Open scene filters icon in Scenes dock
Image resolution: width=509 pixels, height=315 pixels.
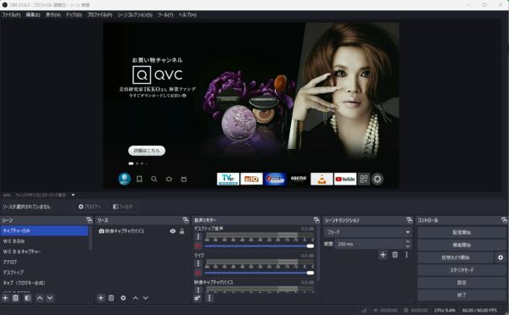pos(28,298)
